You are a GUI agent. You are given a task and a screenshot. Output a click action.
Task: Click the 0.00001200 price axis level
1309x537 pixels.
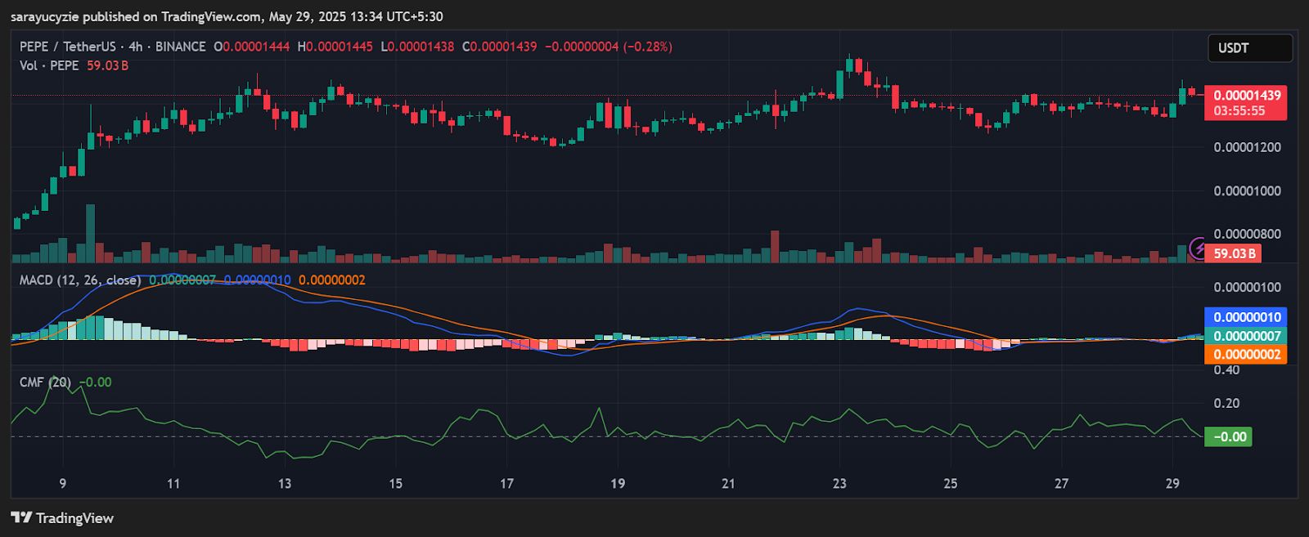coord(1247,147)
